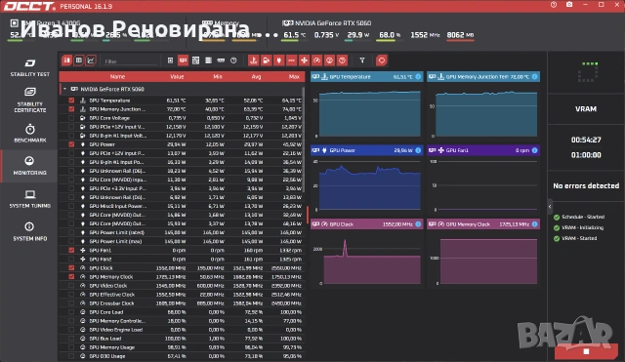Switch to table-and-graphs split view icon
This screenshot has height=362, width=625.
click(x=66, y=60)
